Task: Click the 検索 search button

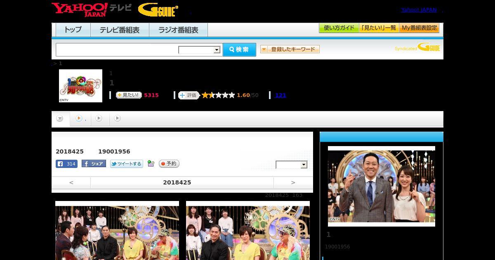Action: coord(239,50)
